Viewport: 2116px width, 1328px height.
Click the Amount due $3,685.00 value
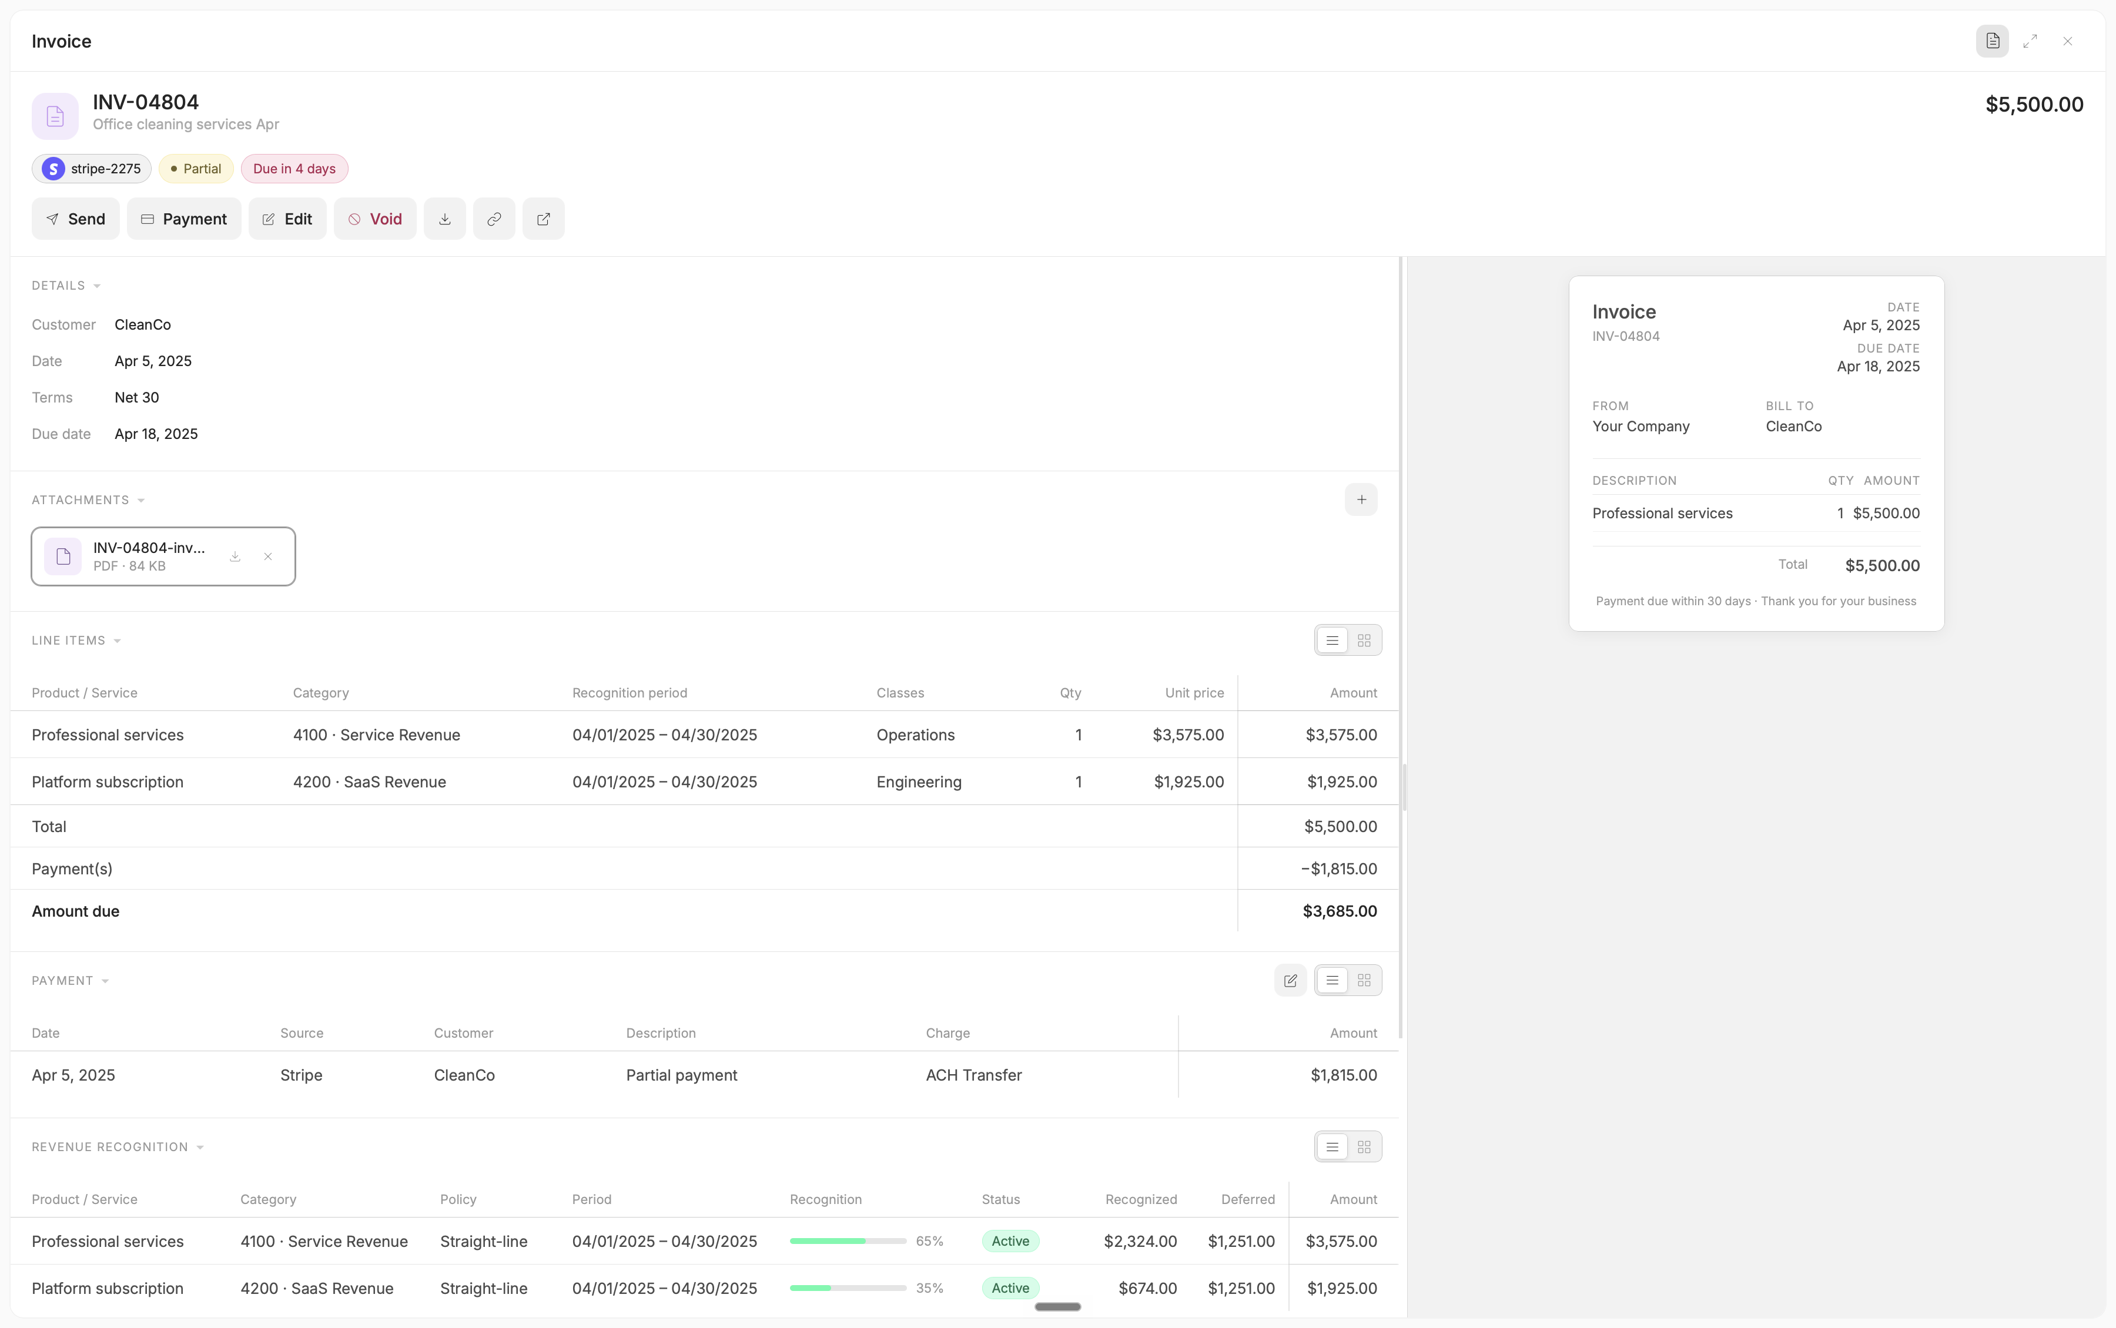pos(1340,912)
